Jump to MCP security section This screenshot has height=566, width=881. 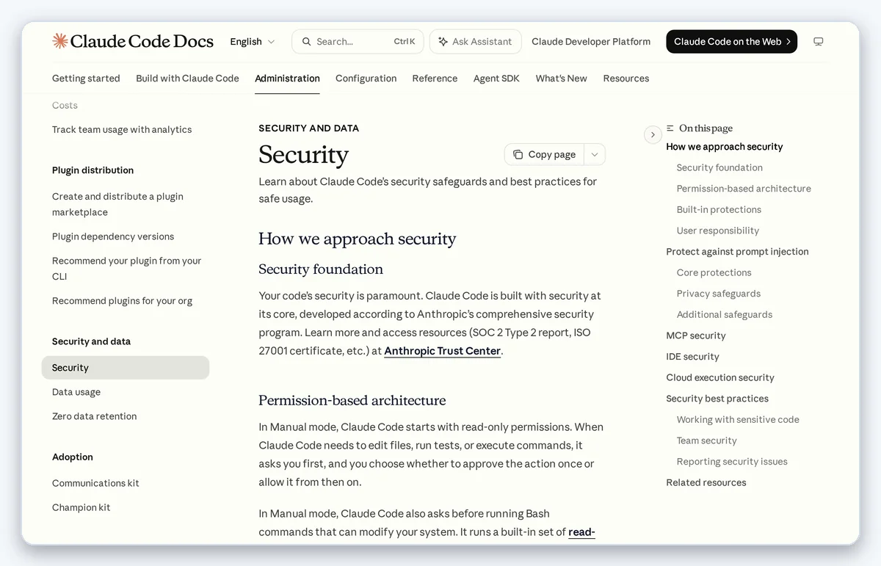click(696, 335)
